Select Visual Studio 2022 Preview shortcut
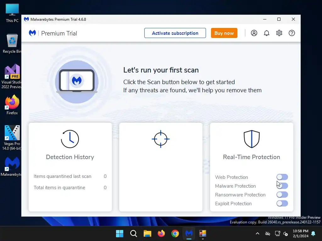 [x=12, y=76]
